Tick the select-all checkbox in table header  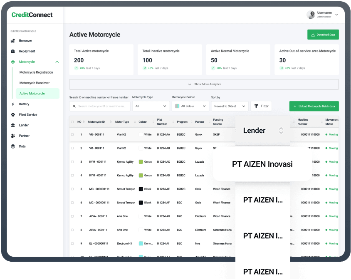point(72,121)
